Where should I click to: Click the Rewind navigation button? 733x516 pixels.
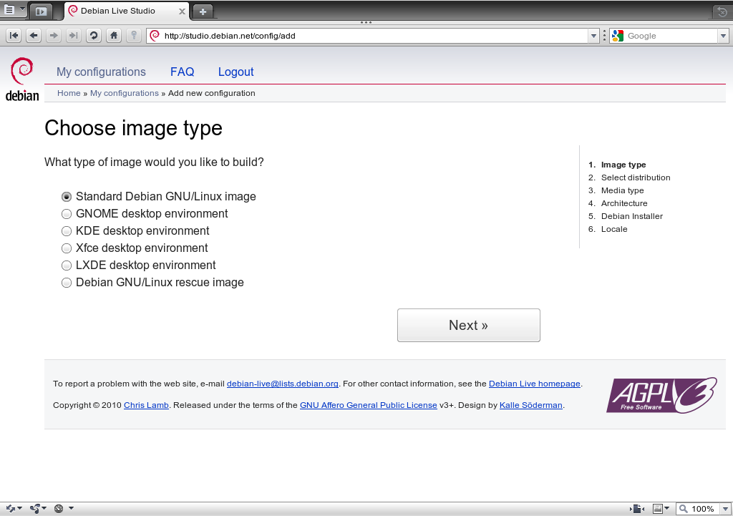point(14,36)
